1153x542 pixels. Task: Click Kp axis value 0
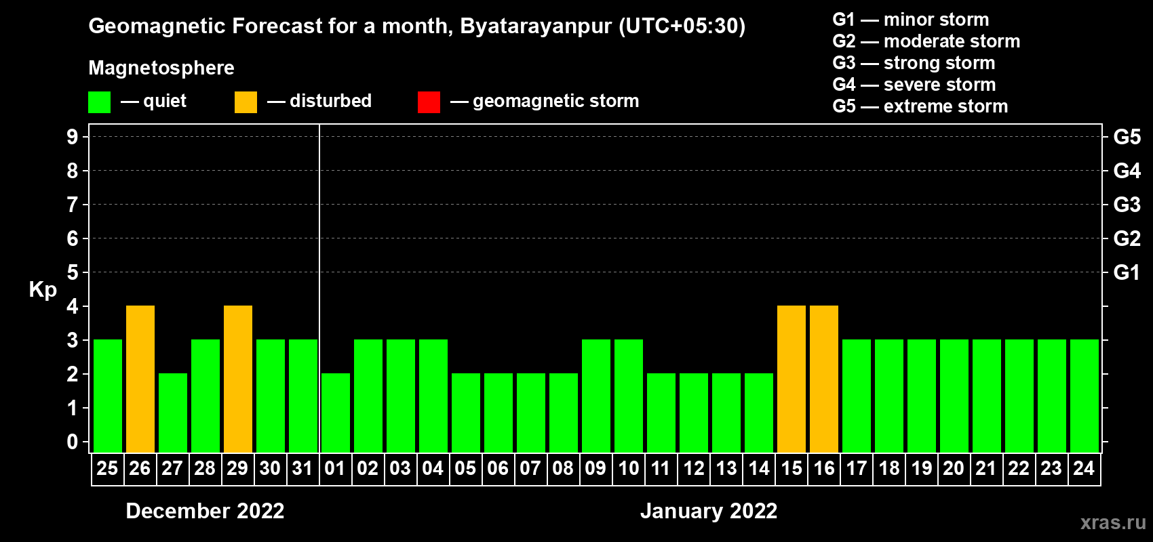point(73,442)
